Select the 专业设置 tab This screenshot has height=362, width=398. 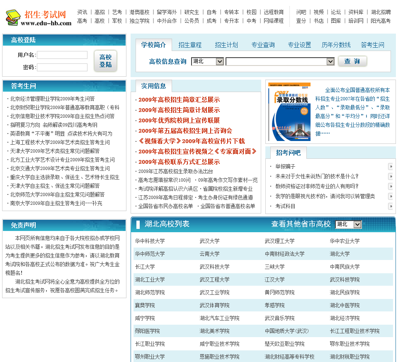tap(299, 45)
